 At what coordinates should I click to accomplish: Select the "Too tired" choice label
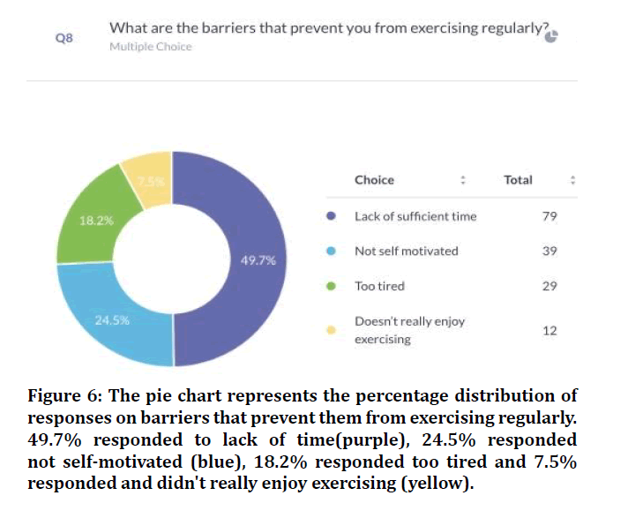click(379, 287)
